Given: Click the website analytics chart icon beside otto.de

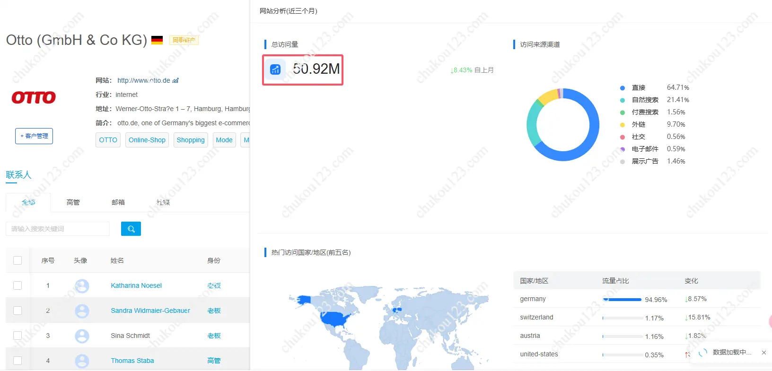Looking at the screenshot, I should [x=175, y=81].
